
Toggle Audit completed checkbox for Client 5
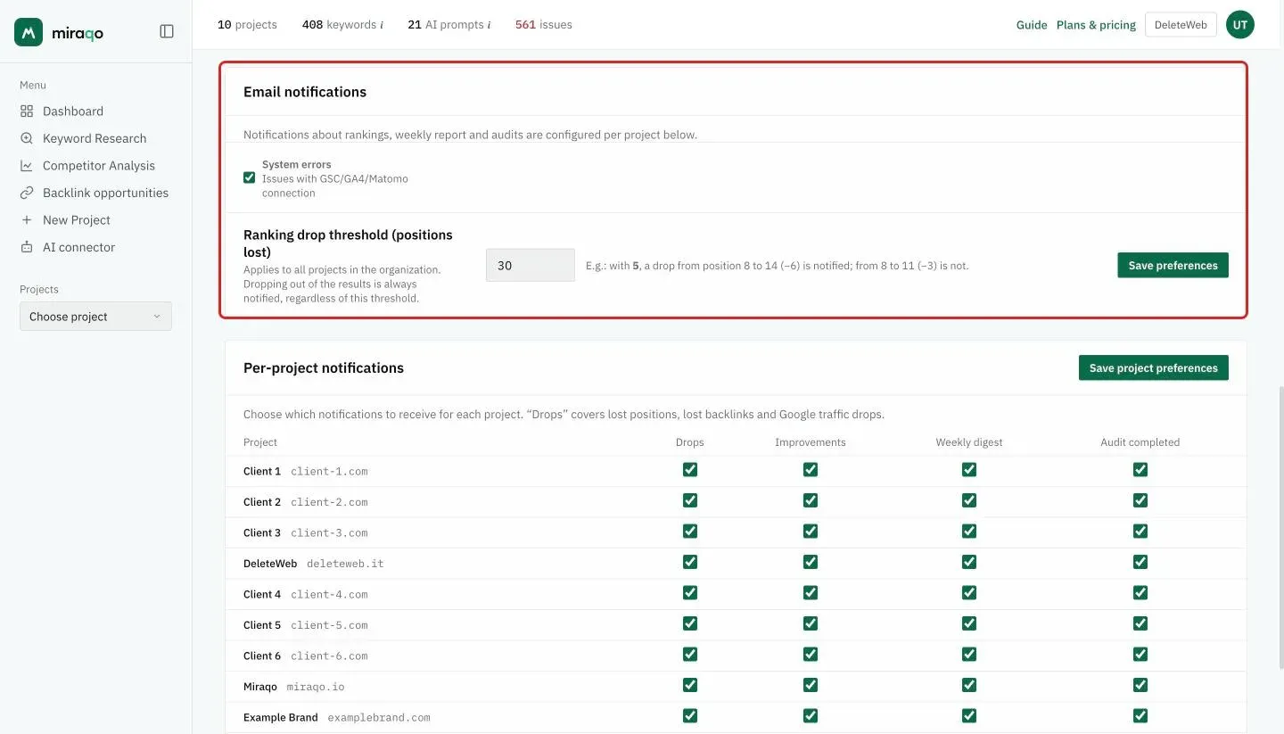[x=1140, y=623]
